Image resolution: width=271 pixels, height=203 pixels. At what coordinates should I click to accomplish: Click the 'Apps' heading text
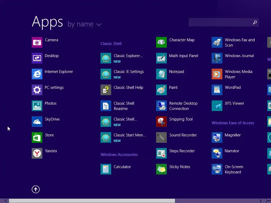47,22
